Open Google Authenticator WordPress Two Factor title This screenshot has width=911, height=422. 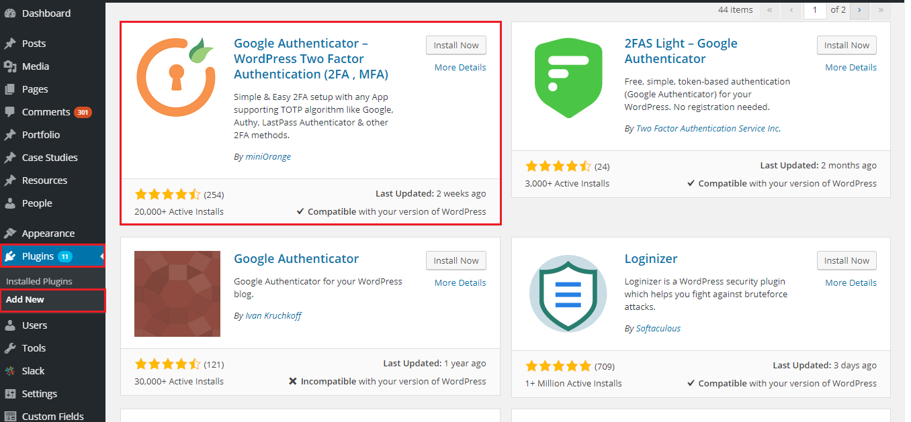coord(311,58)
